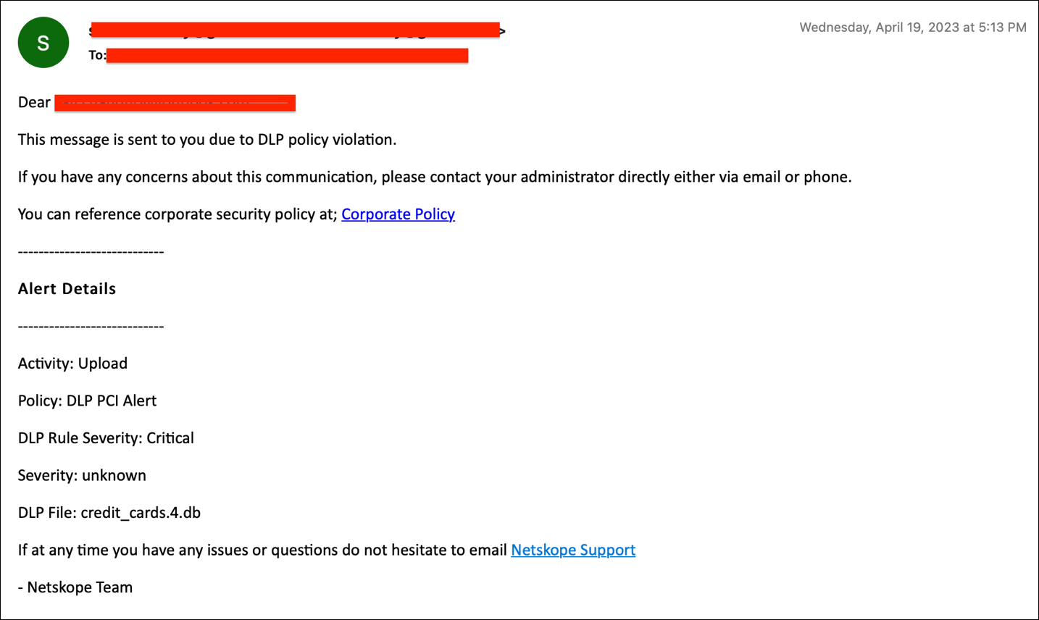Click the contact your administrator sentence
1039x620 pixels.
pos(435,177)
